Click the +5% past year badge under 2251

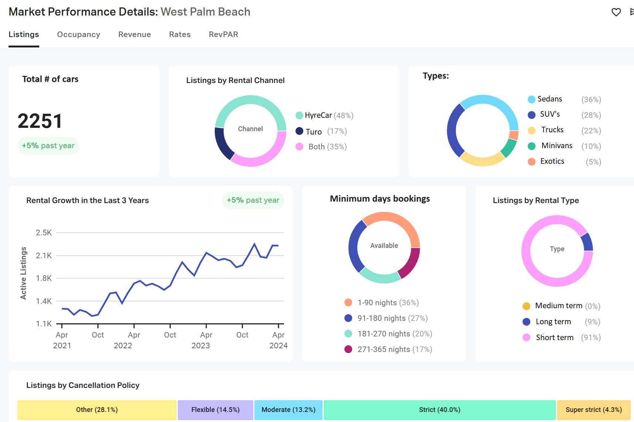[x=48, y=146]
